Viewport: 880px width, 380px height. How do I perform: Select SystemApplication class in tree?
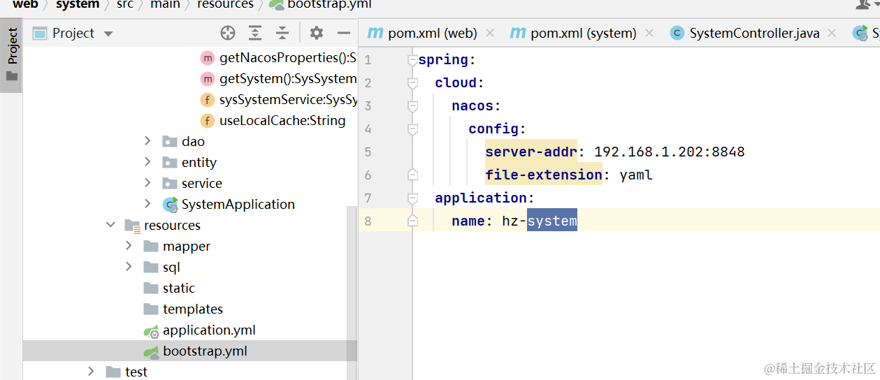pos(229,204)
